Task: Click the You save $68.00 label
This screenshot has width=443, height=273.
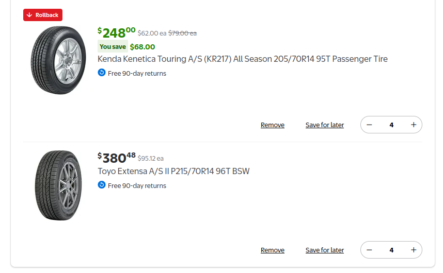Action: click(127, 47)
